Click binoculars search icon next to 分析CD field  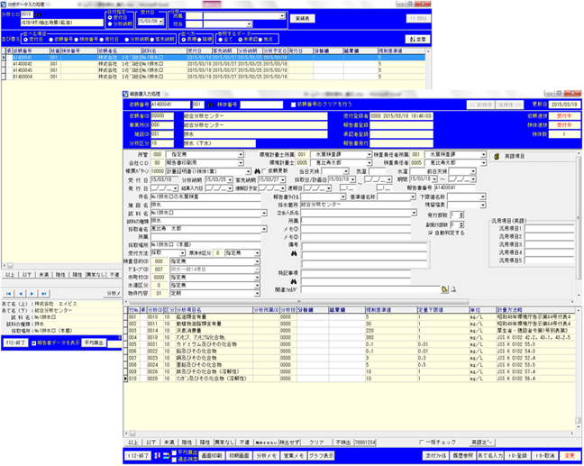[x=39, y=15]
